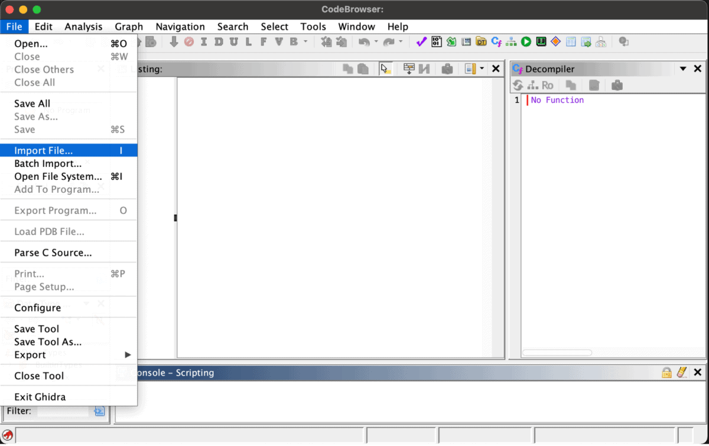709x446 pixels.
Task: Choose Import File... from File menu
Action: 44,151
